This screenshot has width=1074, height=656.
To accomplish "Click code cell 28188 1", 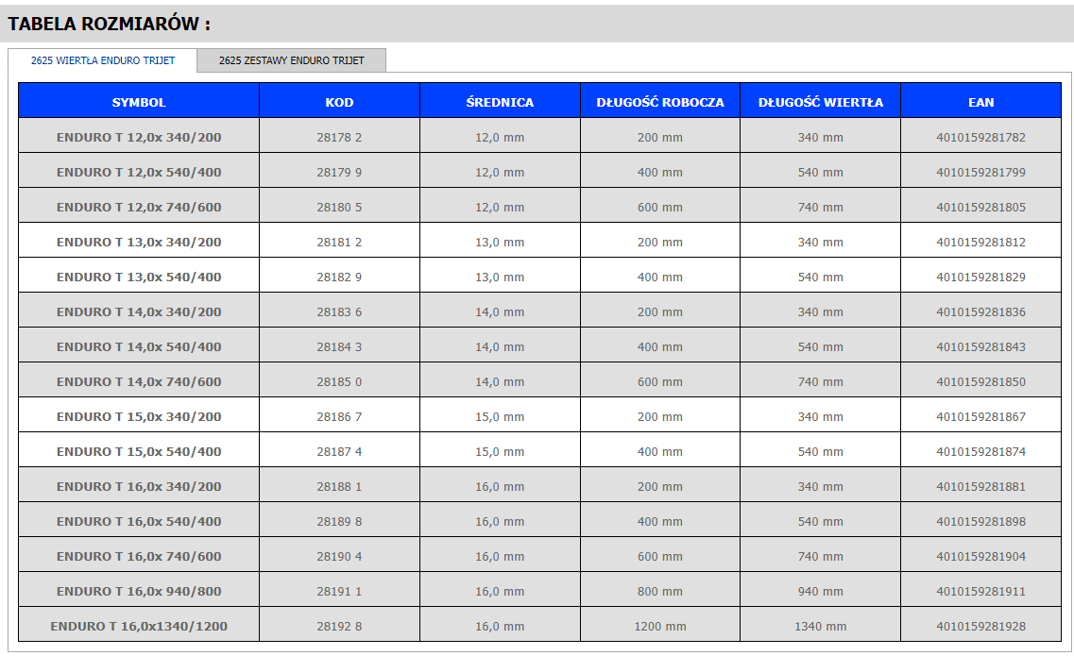I will click(x=339, y=486).
